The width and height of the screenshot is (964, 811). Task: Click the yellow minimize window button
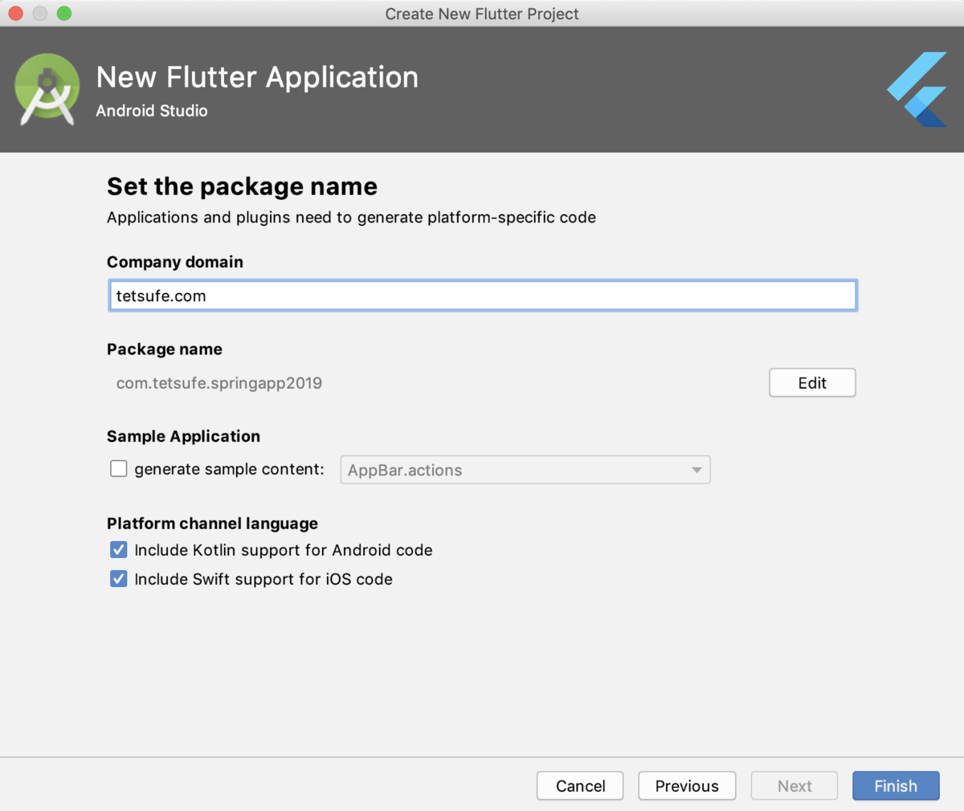39,14
